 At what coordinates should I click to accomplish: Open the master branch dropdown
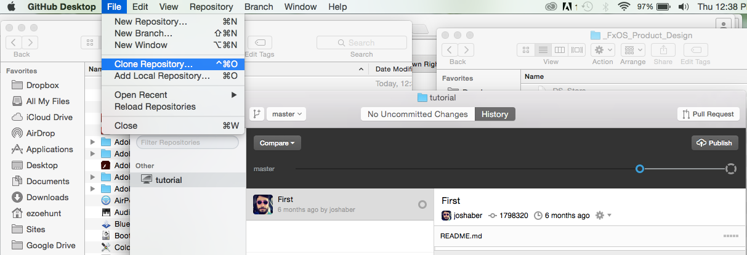click(286, 114)
